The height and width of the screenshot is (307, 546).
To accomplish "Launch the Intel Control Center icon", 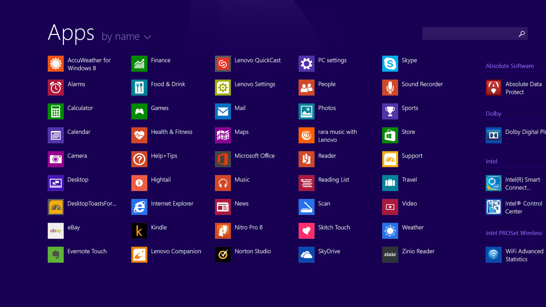I will [494, 207].
